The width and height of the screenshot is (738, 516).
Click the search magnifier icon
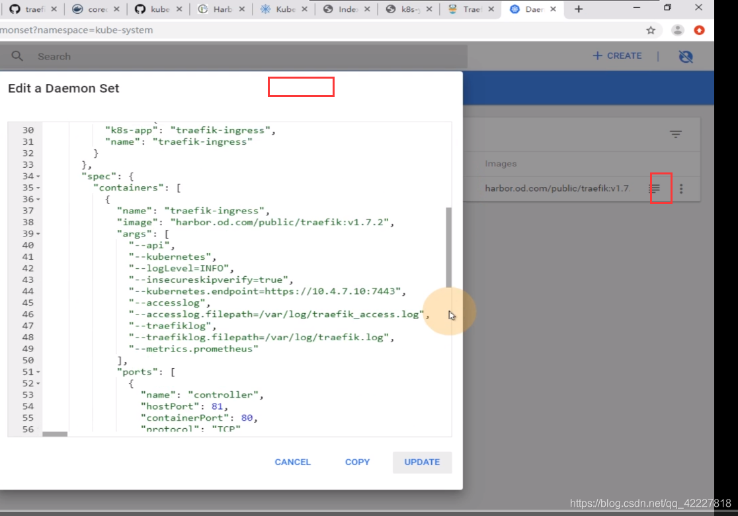tap(17, 56)
